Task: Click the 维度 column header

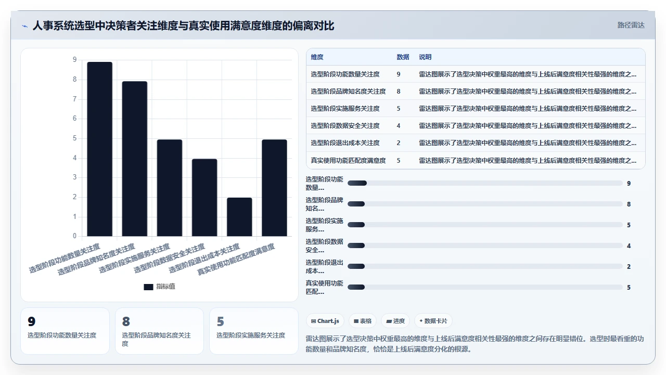Action: tap(317, 57)
